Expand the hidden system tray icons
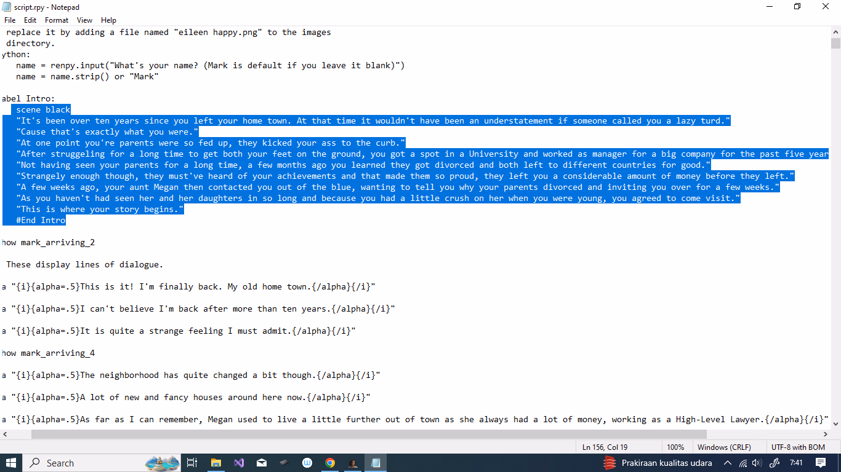Viewport: 841px width, 472px height. tap(728, 463)
